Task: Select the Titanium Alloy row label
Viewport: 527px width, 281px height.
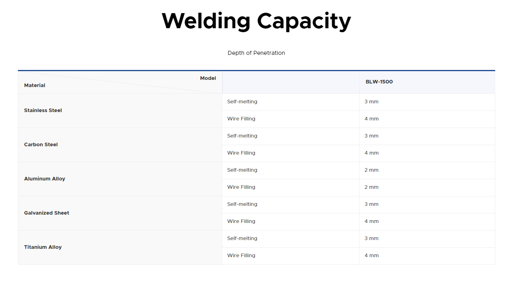Action: (43, 247)
